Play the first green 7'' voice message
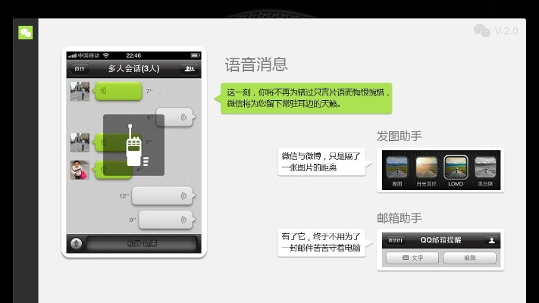 coord(118,92)
